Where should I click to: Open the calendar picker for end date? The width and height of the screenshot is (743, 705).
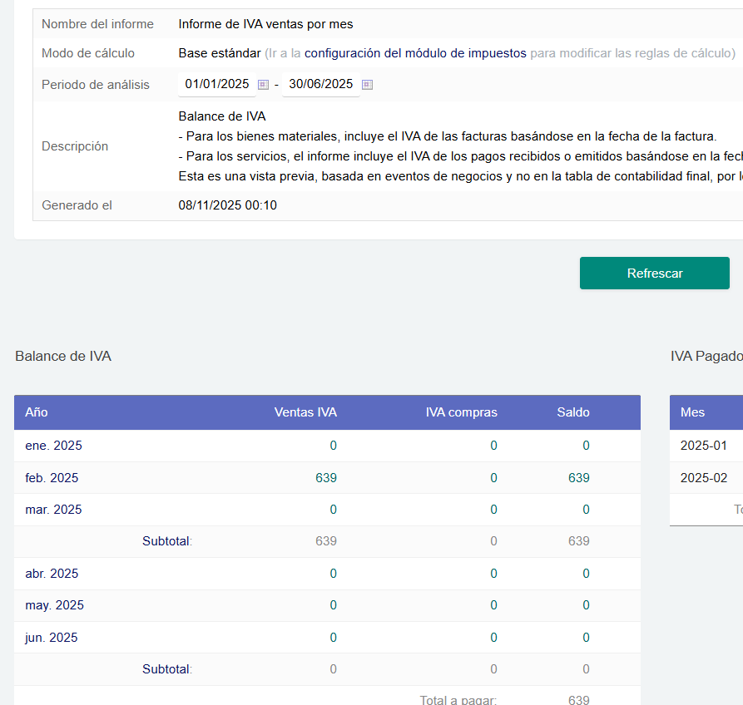pos(367,85)
